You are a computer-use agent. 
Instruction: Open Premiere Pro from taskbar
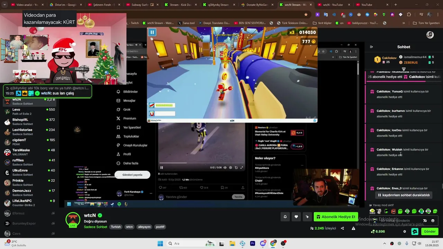tap(252, 243)
